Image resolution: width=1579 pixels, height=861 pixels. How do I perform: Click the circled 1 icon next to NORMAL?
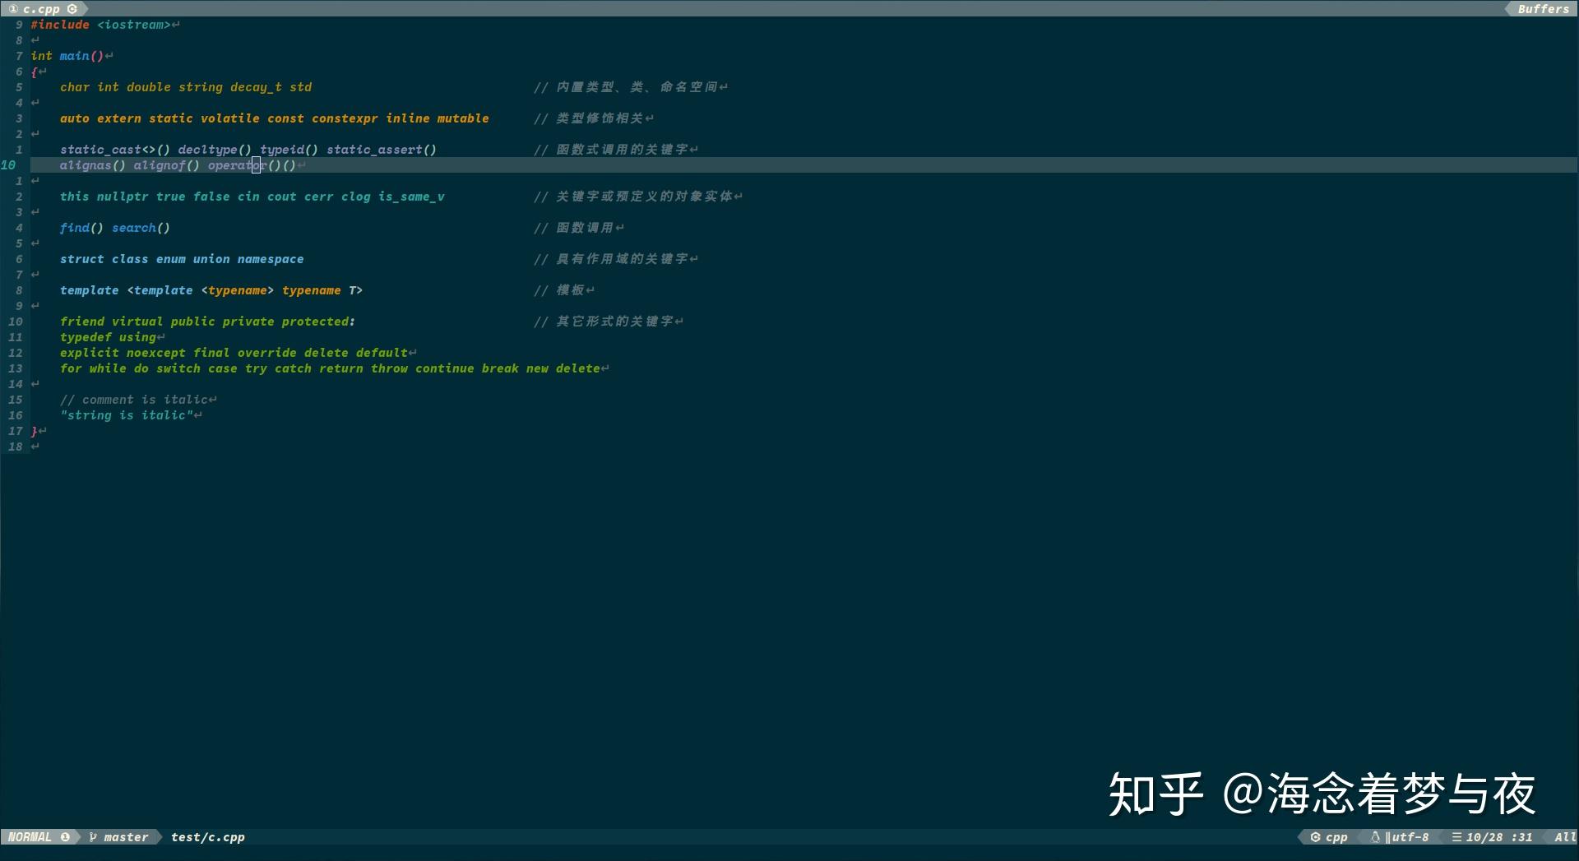66,837
